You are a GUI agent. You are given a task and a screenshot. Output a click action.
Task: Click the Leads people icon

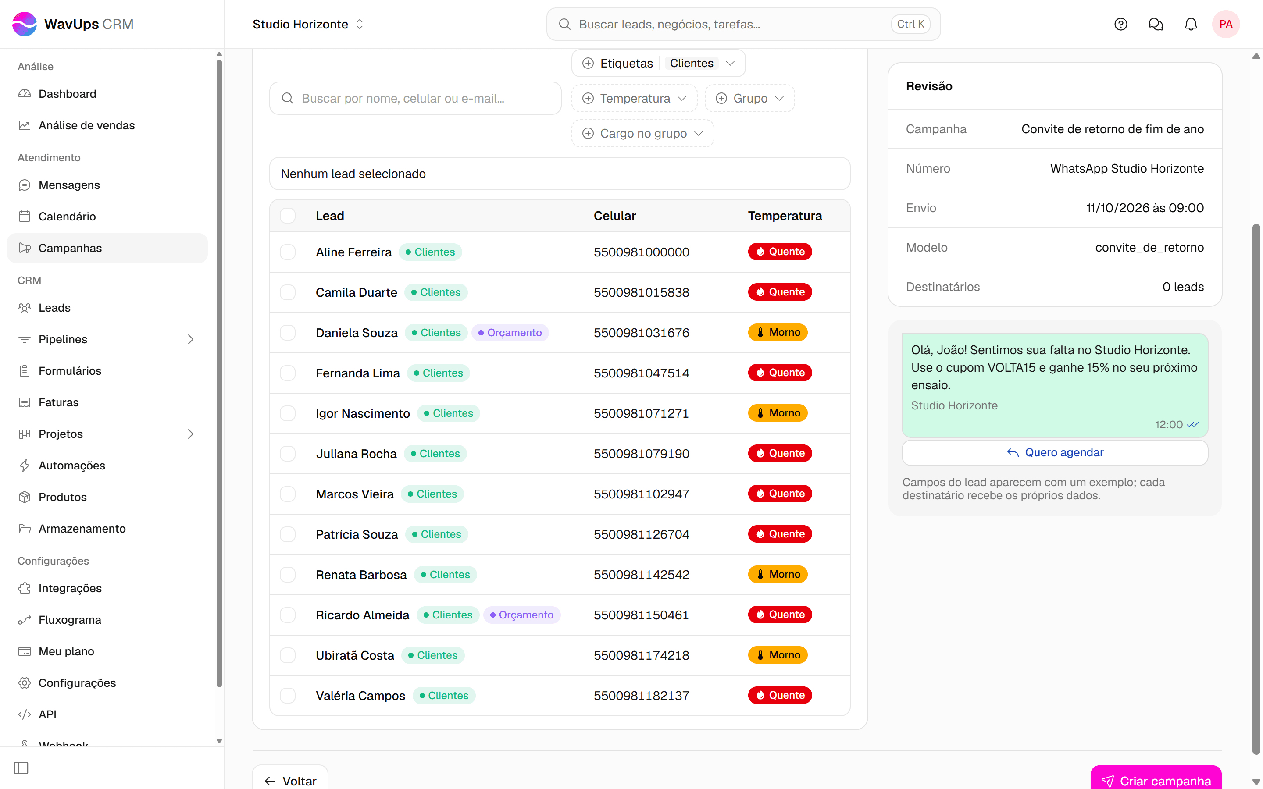(x=25, y=308)
